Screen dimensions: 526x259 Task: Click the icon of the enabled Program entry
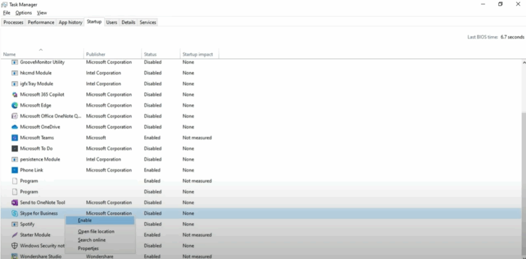click(x=14, y=181)
